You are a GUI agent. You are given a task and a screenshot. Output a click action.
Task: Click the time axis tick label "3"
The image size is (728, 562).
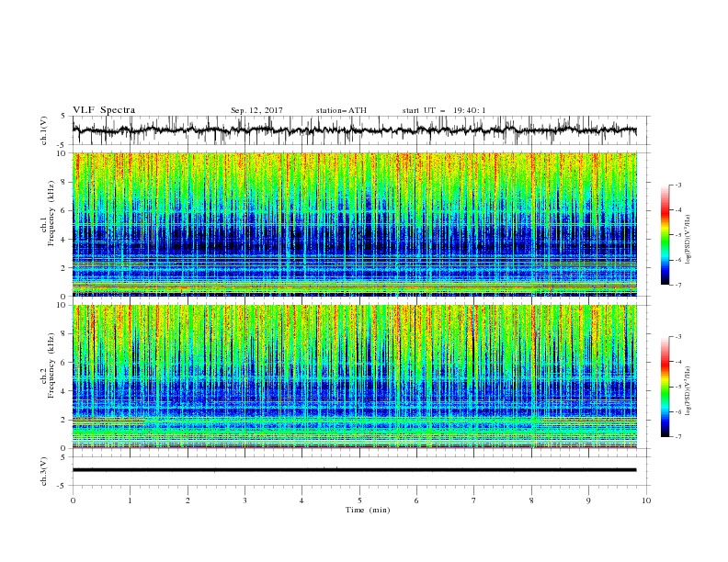[245, 500]
